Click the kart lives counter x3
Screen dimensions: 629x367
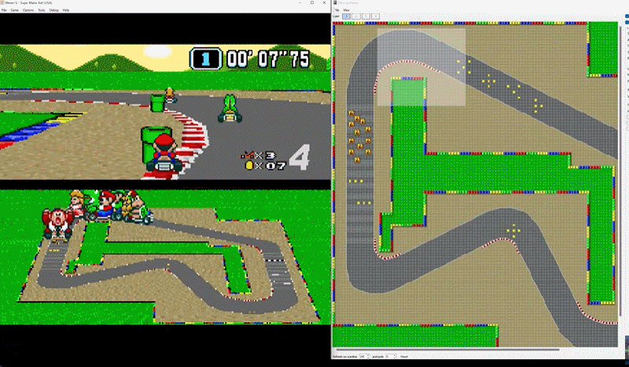pos(259,156)
